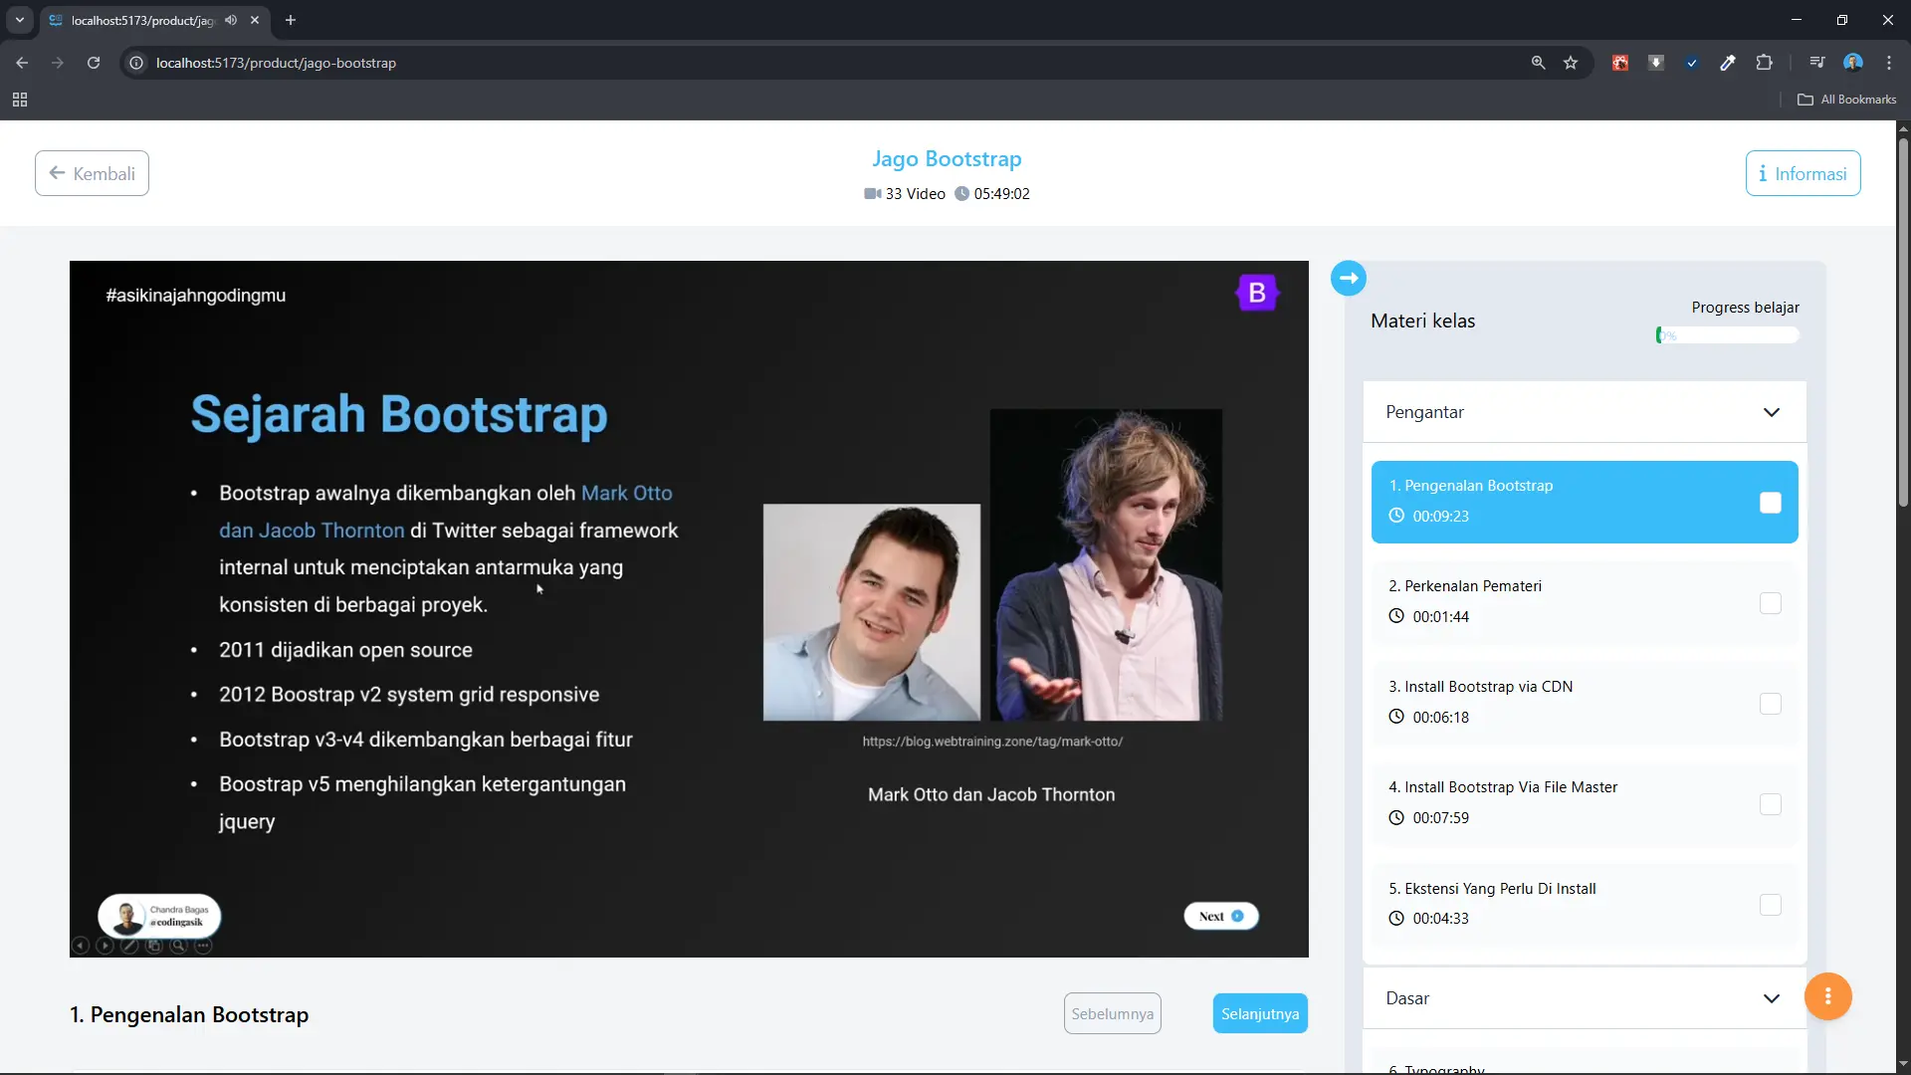Go to next lesson with Selanjutnya

(1259, 1013)
